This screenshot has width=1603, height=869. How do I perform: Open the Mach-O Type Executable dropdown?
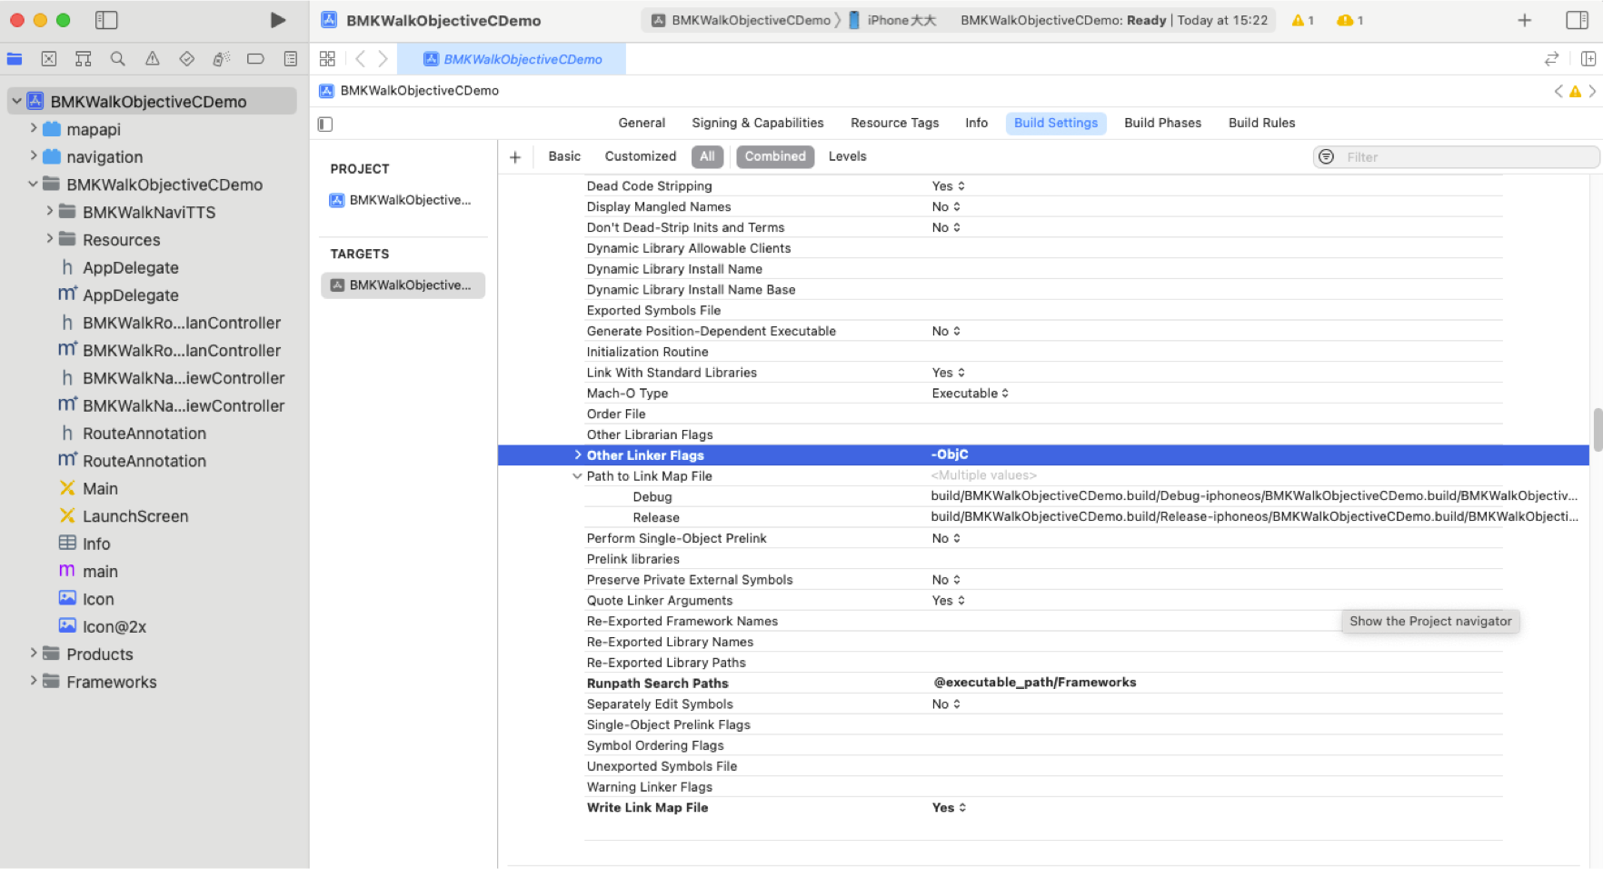click(970, 394)
